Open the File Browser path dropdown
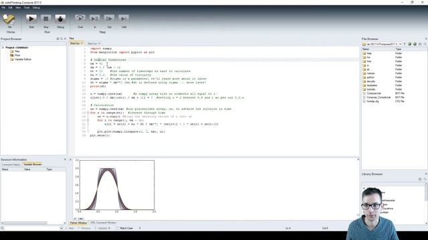 [400, 44]
